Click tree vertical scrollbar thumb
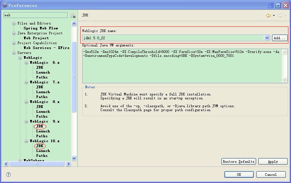Image resolution: width=291 pixels, height=183 pixels. coord(74,77)
